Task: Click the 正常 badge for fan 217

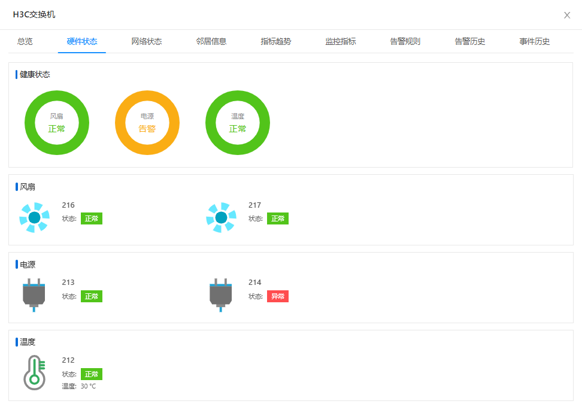Action: coord(278,218)
